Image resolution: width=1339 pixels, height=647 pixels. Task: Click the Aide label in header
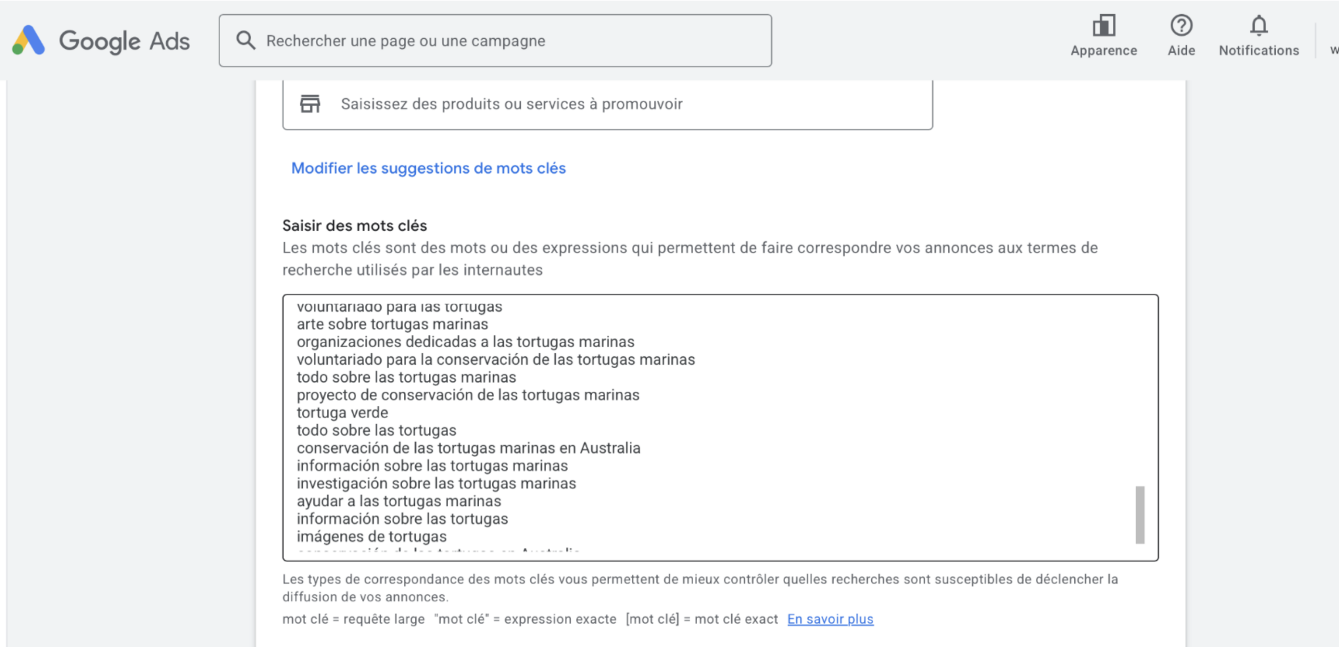click(1181, 50)
